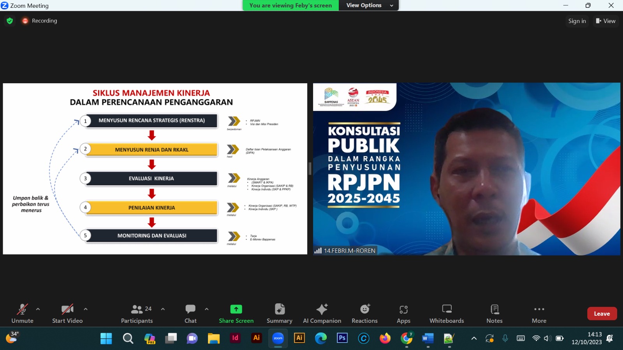The width and height of the screenshot is (623, 350).
Task: Start Video camera
Action: click(x=67, y=313)
